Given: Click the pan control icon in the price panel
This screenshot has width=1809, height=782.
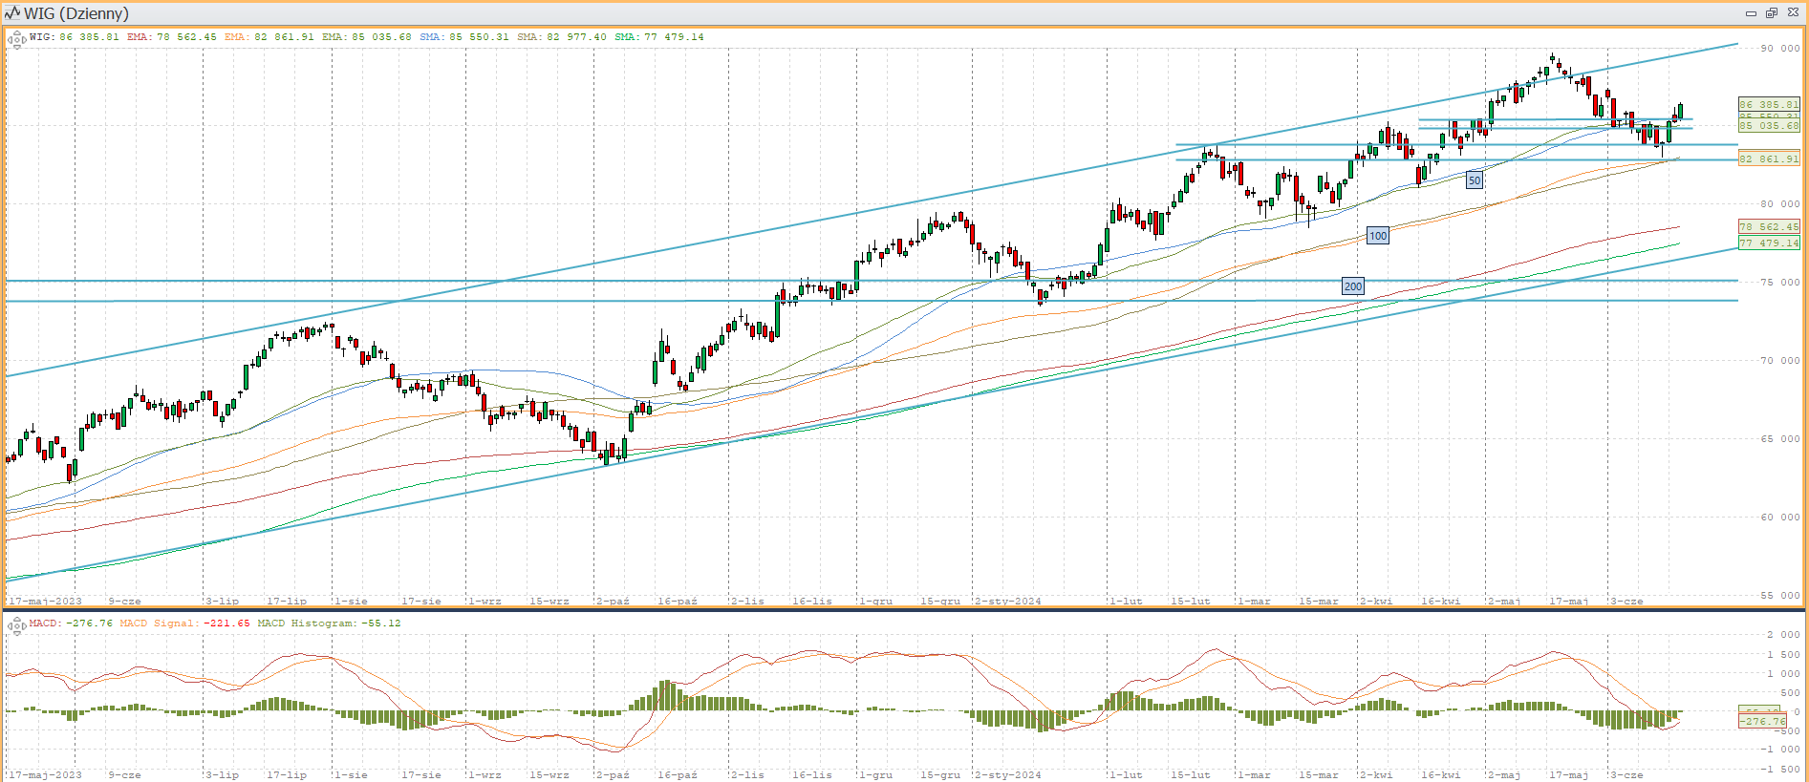Looking at the screenshot, I should 15,39.
